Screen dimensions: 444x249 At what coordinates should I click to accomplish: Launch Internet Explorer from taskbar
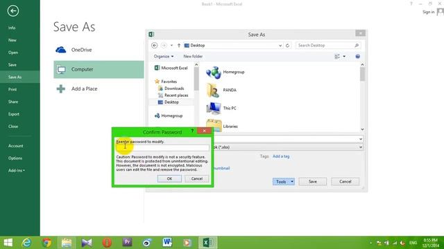click(x=26, y=243)
